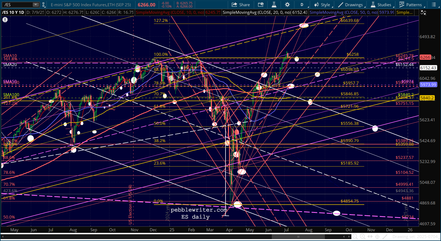Click the 5973.99 price bubble on axis
The height and width of the screenshot is (241, 441).
click(x=428, y=85)
